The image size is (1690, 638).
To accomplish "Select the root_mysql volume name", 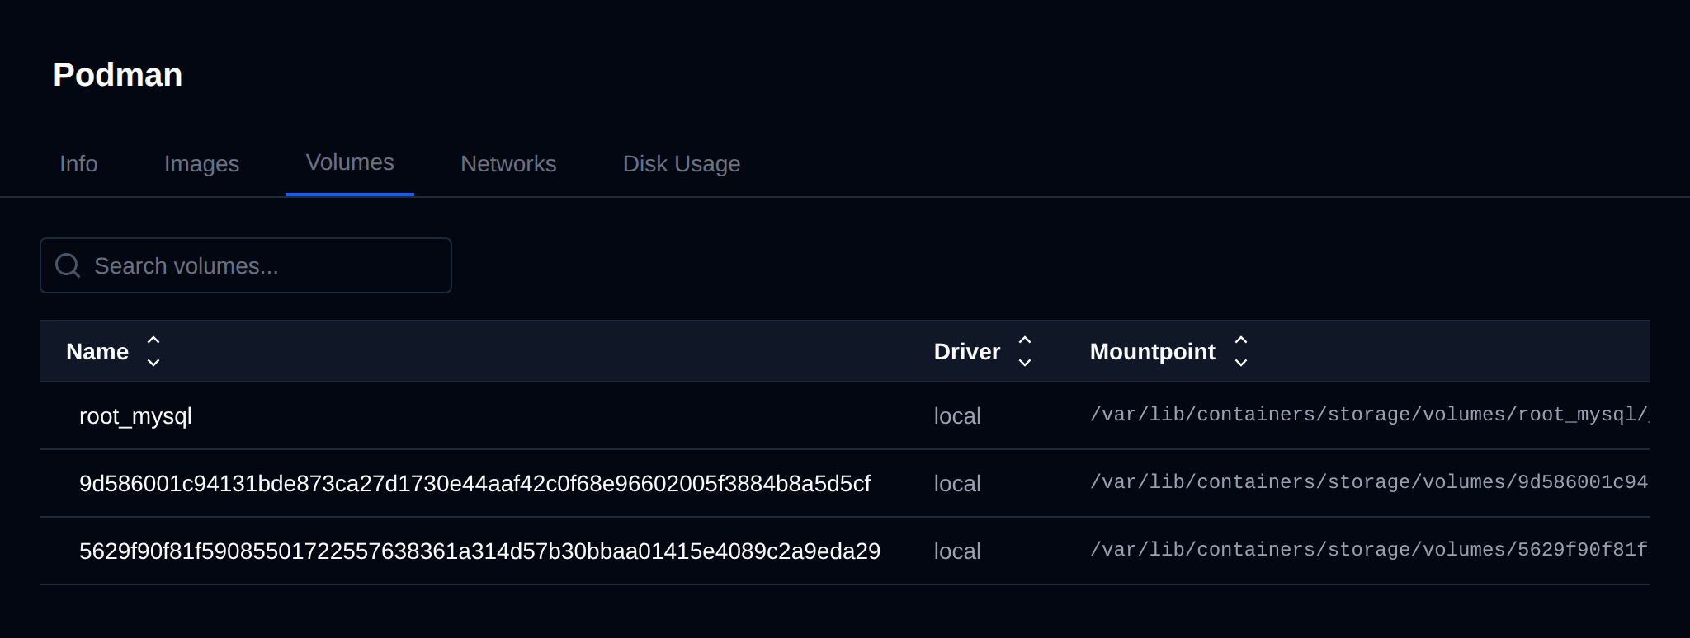I will click(135, 416).
